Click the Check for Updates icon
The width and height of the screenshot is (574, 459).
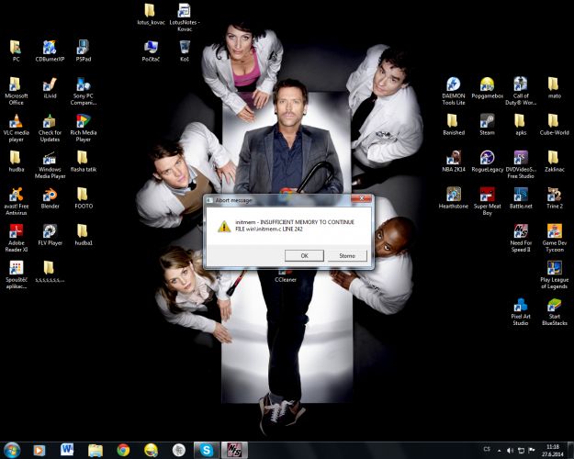[x=50, y=129]
